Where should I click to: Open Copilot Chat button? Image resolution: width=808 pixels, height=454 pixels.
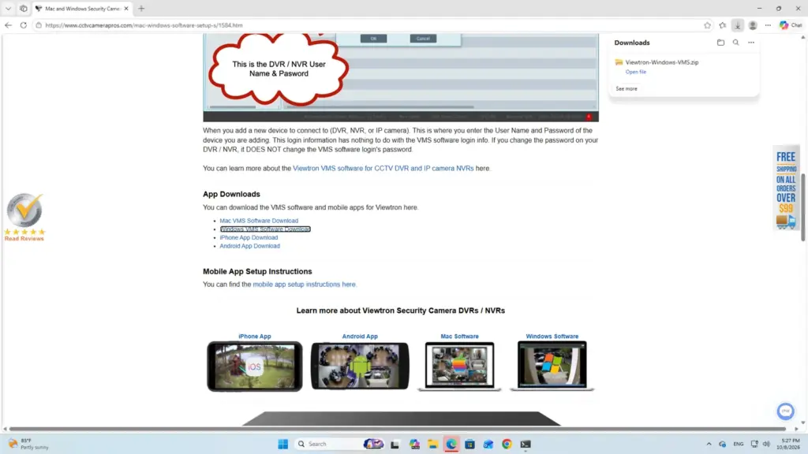pyautogui.click(x=791, y=24)
